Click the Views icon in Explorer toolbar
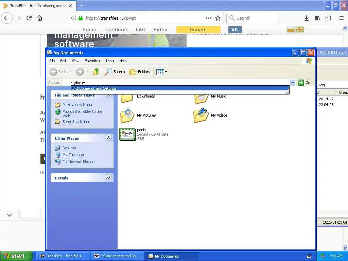The image size is (348, 261). pos(160,72)
